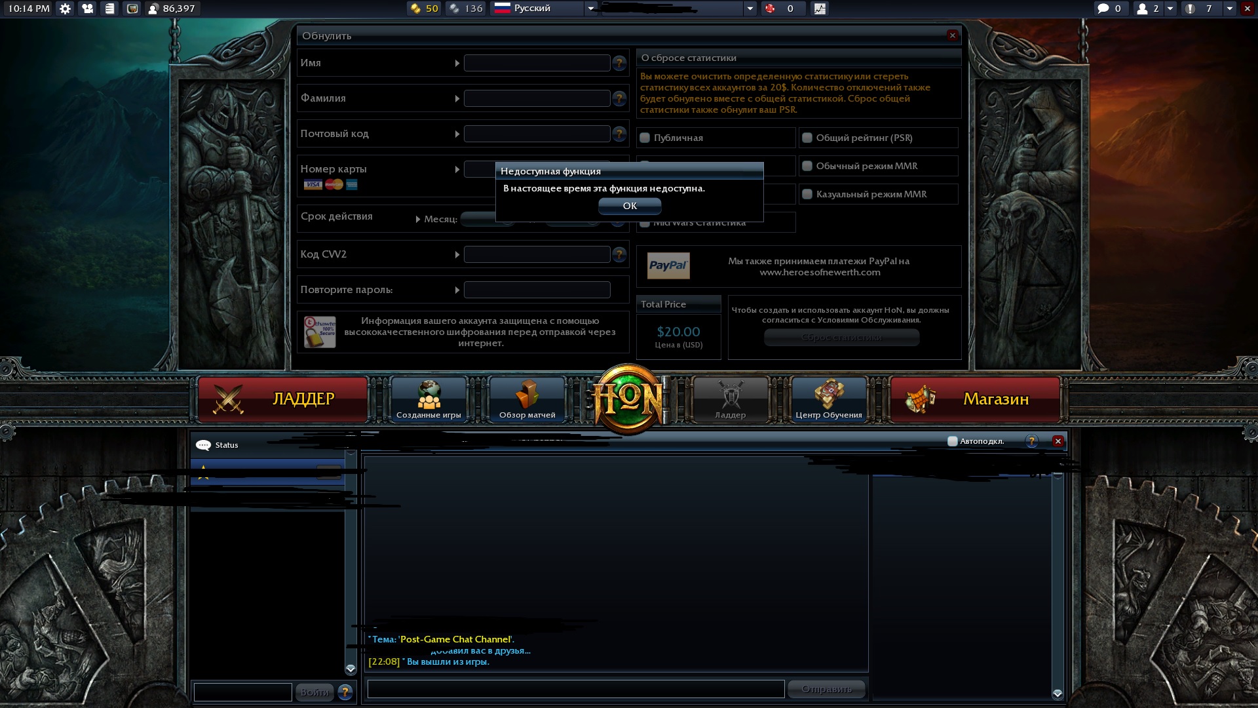Close the Обнулить window
The height and width of the screenshot is (708, 1258).
tap(953, 35)
